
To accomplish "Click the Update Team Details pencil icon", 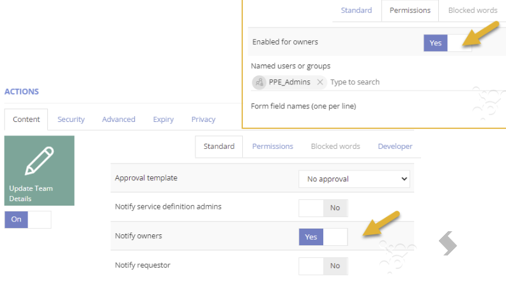I will (x=40, y=161).
